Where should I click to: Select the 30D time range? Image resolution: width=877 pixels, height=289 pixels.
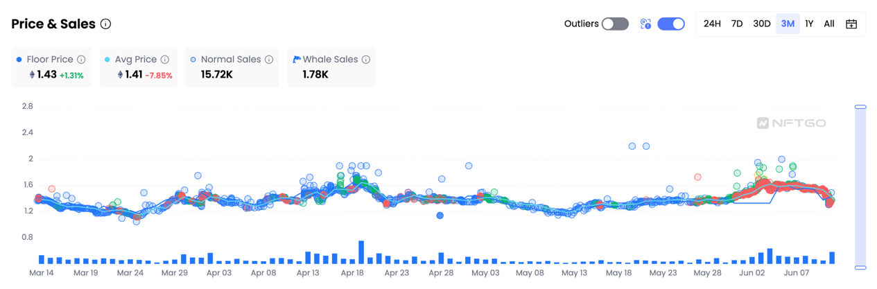[762, 24]
